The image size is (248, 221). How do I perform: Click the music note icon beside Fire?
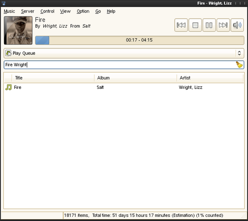[8, 87]
